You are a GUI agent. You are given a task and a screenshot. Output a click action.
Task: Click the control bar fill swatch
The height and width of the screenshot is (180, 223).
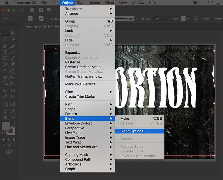(x=30, y=19)
